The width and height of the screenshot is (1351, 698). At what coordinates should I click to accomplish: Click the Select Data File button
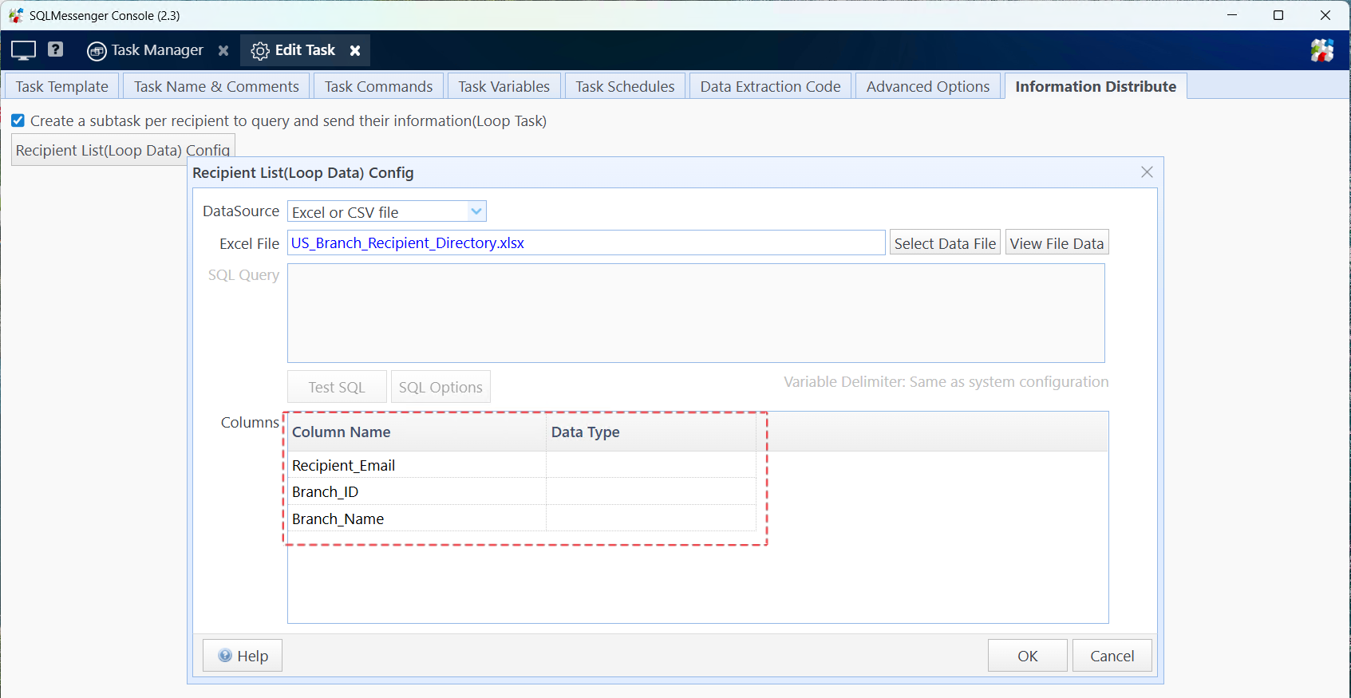click(x=945, y=243)
